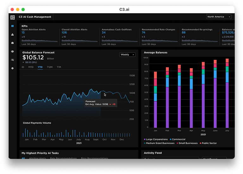Click the 100B label on Average Balances axis
This screenshot has height=174, width=243.
click(x=146, y=58)
